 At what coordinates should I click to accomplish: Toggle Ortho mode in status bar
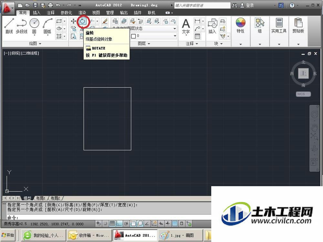click(x=119, y=224)
